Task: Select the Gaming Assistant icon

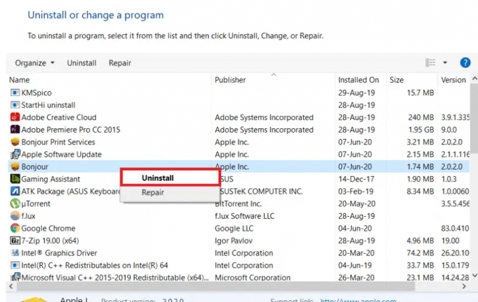Action: tap(15, 179)
